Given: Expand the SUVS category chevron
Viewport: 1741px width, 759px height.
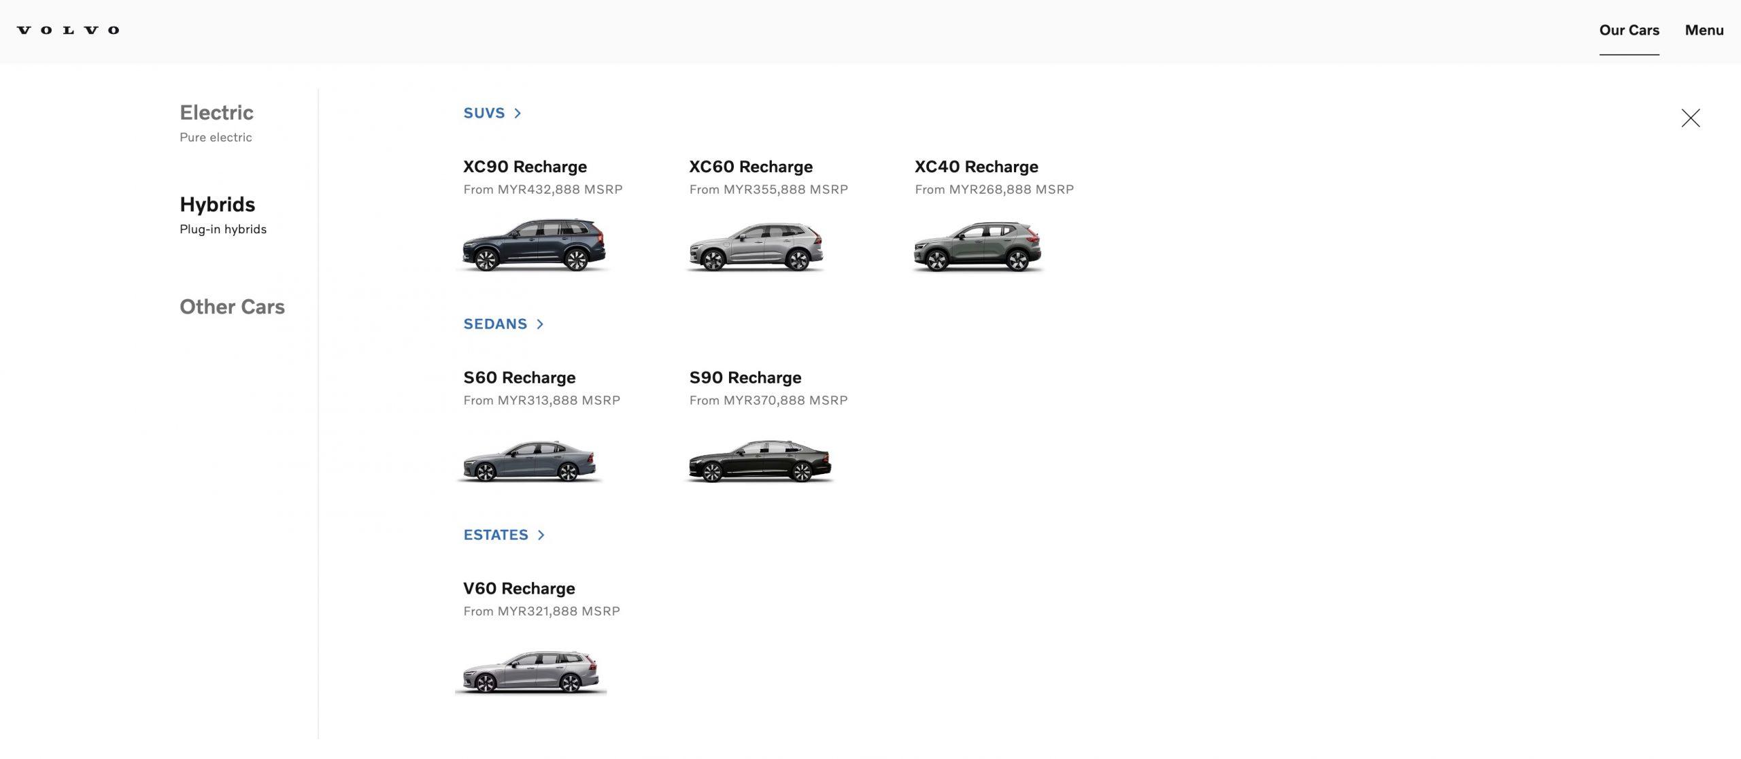Looking at the screenshot, I should pyautogui.click(x=518, y=114).
